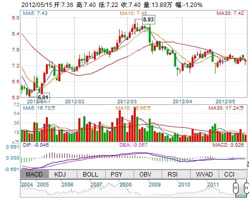Image resolution: width=249 pixels, height=199 pixels.
Task: Click the DIF value label in MACD panel
Action: pos(36,145)
